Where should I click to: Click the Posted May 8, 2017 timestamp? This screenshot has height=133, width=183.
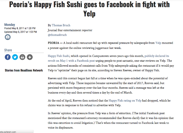(20, 28)
